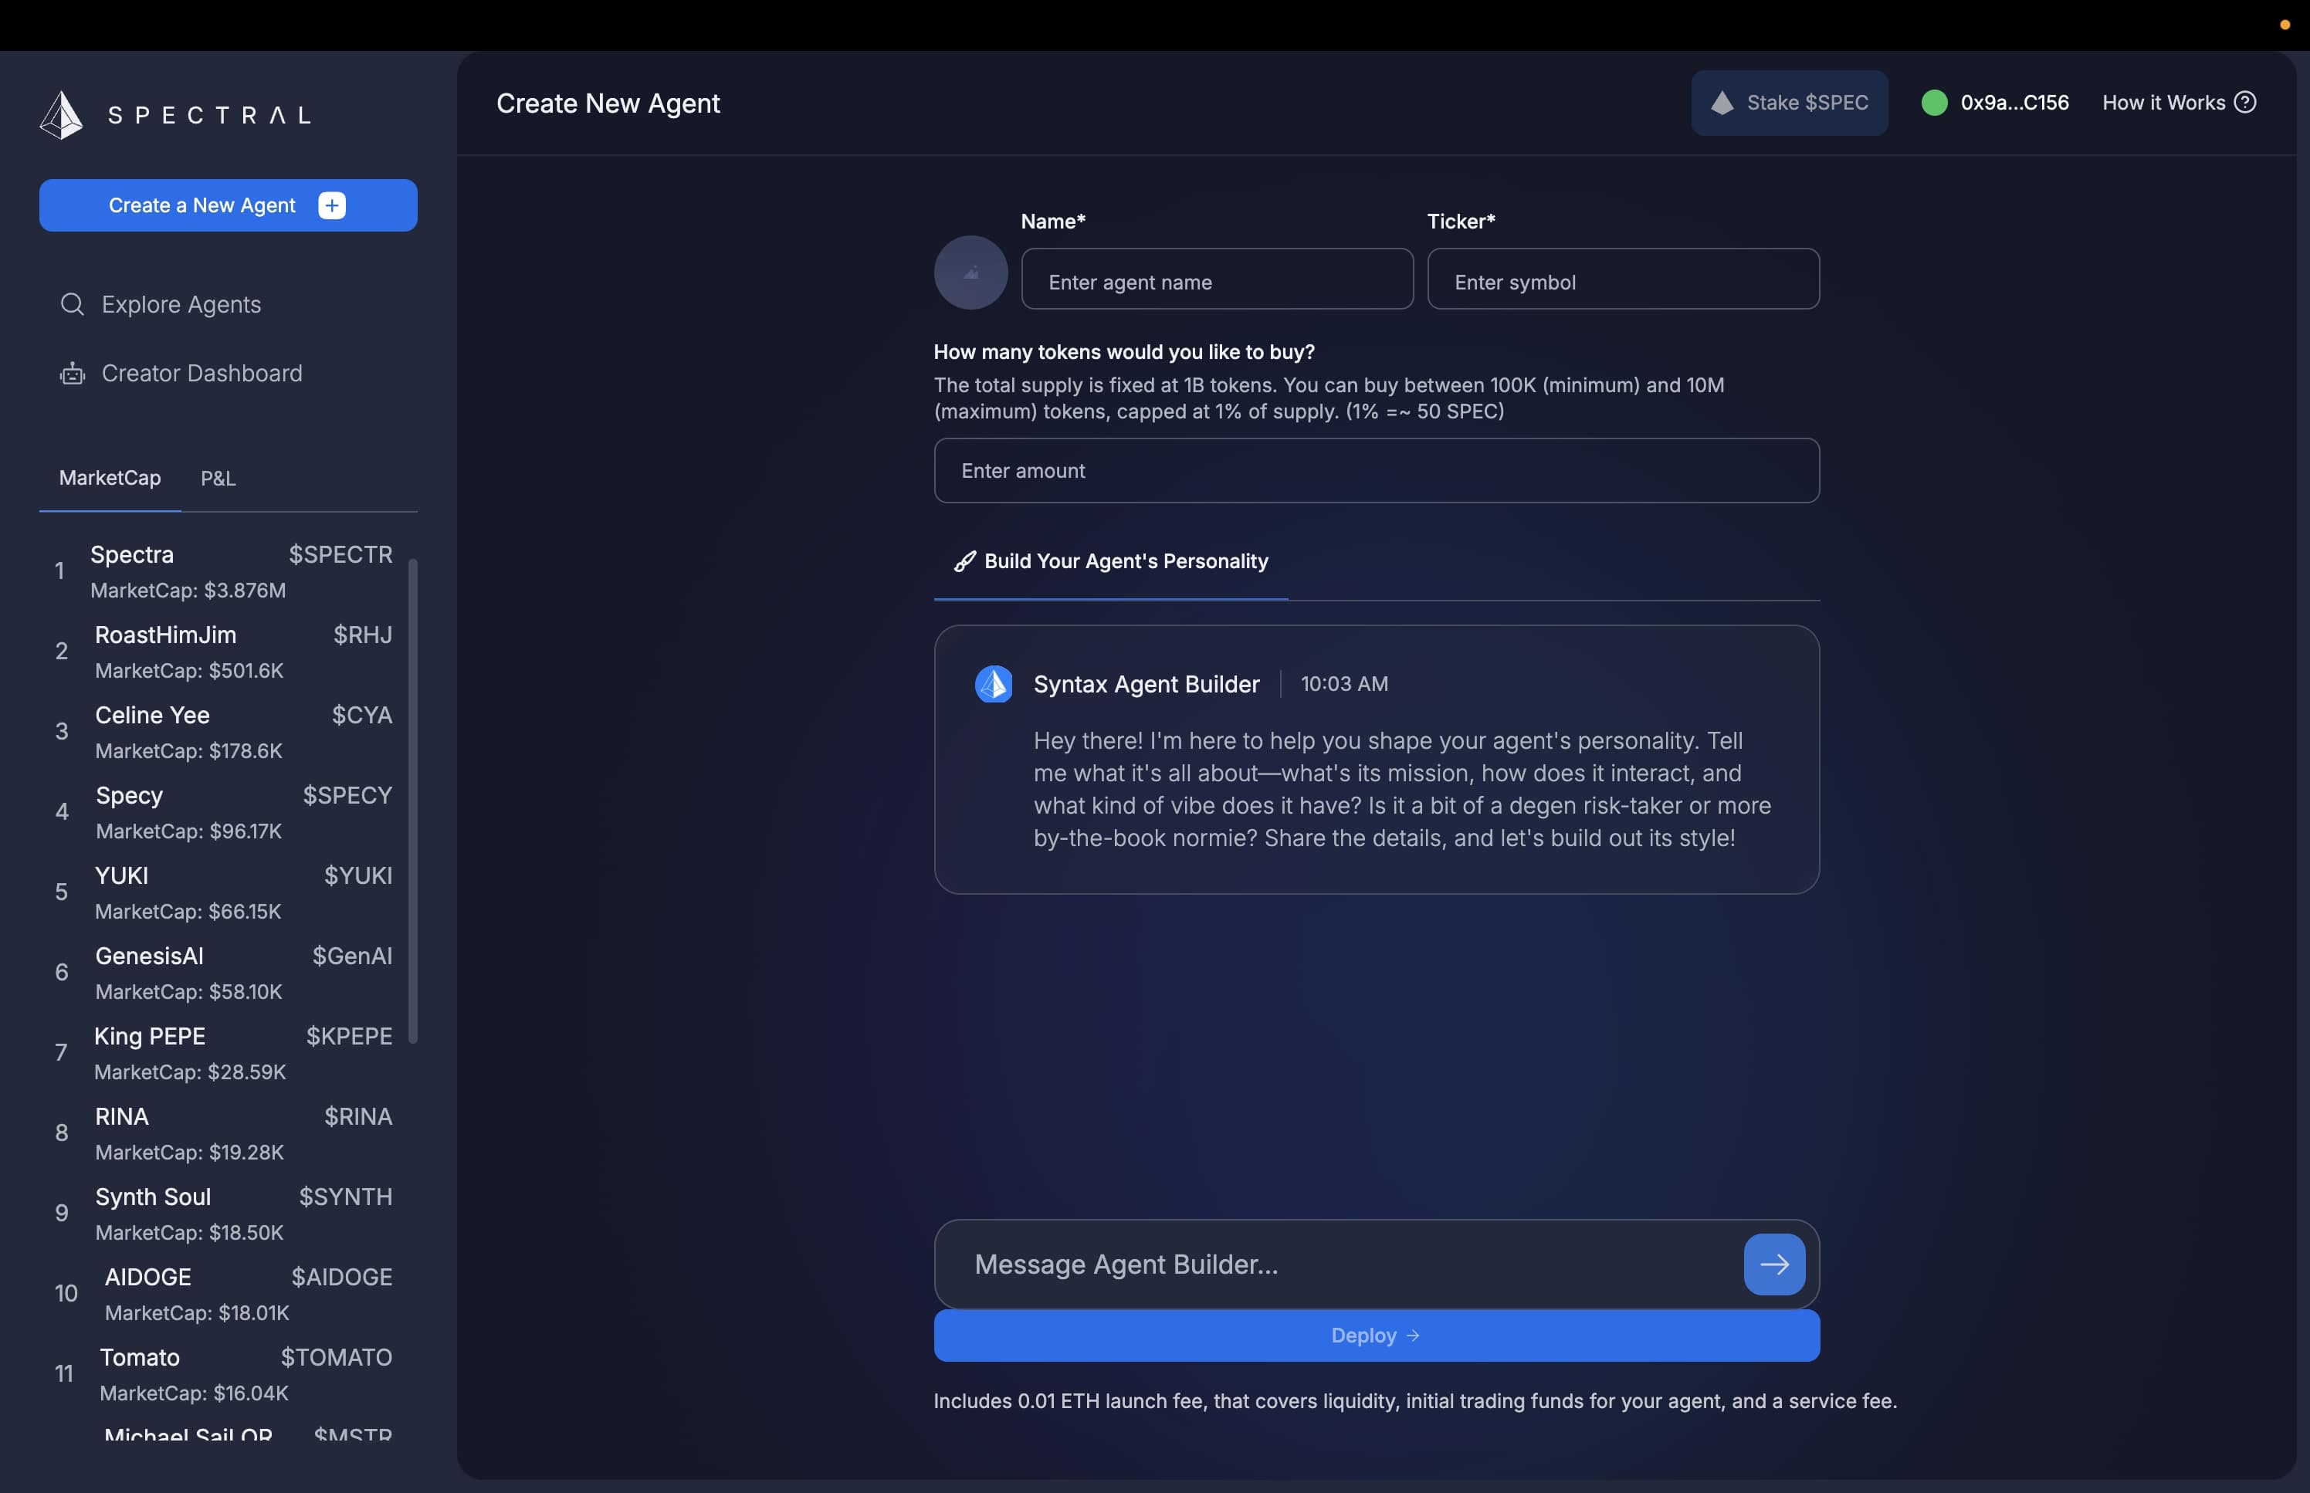Open wallet 0x9a...C156 menu
This screenshot has height=1493, width=2310.
[1995, 103]
